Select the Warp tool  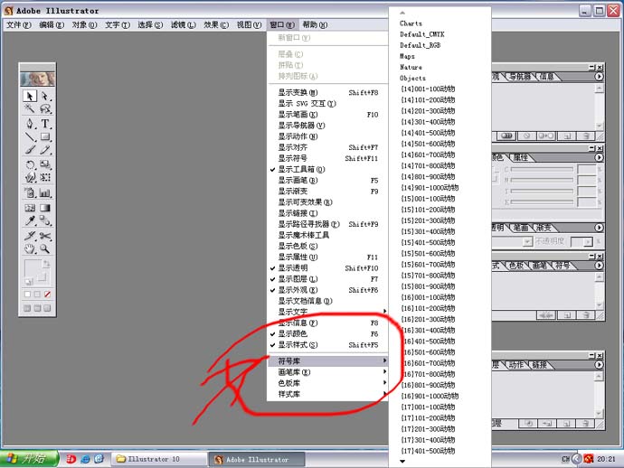tap(30, 177)
